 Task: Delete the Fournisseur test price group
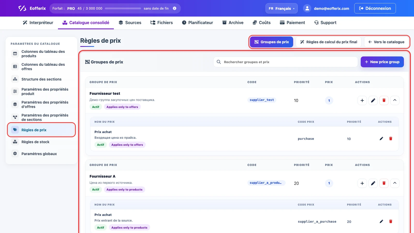pos(384,100)
